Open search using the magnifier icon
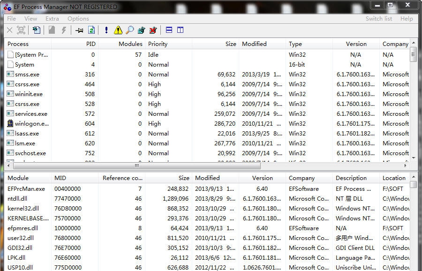 pyautogui.click(x=129, y=30)
